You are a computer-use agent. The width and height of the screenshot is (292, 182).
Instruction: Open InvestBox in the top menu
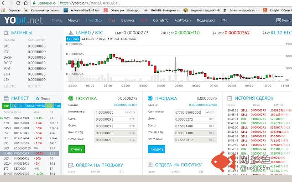click(x=94, y=20)
